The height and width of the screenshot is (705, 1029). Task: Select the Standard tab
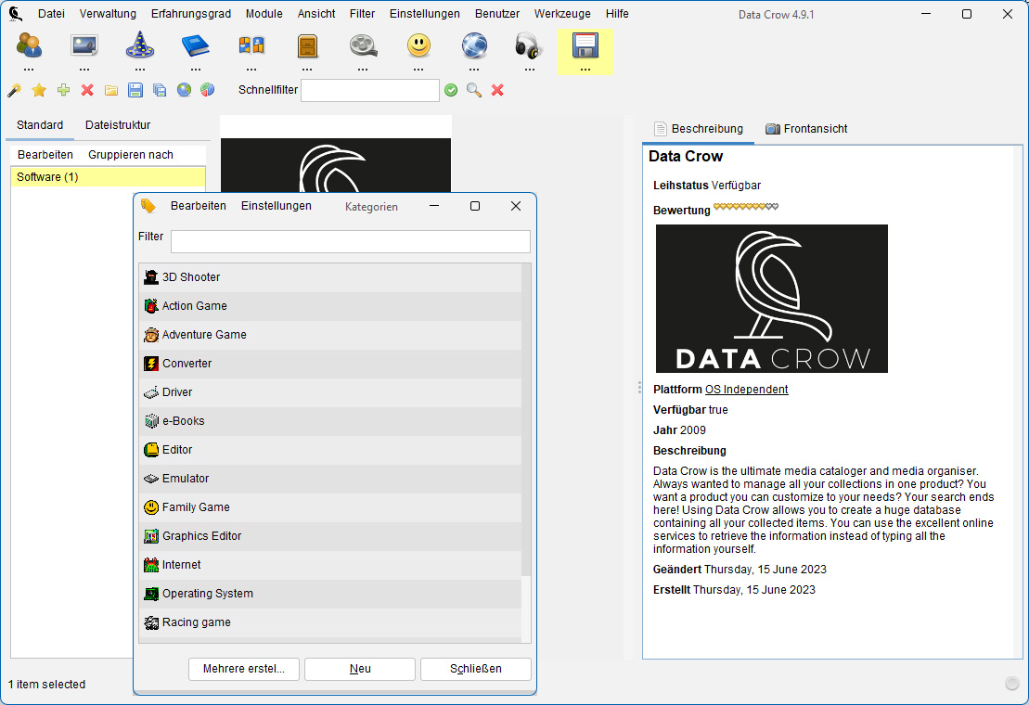pos(40,125)
